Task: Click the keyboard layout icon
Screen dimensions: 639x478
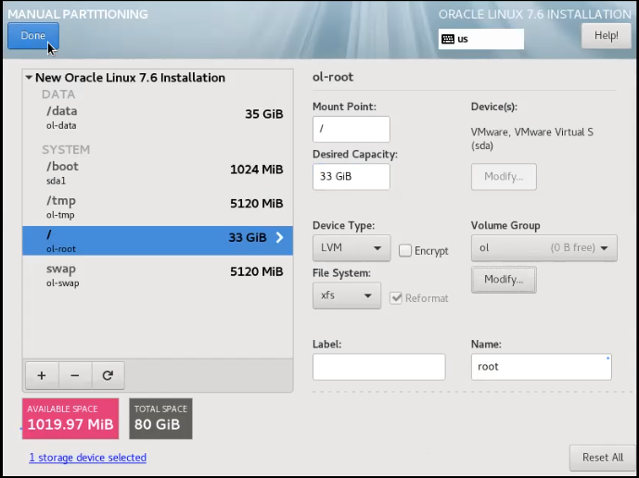Action: (448, 39)
